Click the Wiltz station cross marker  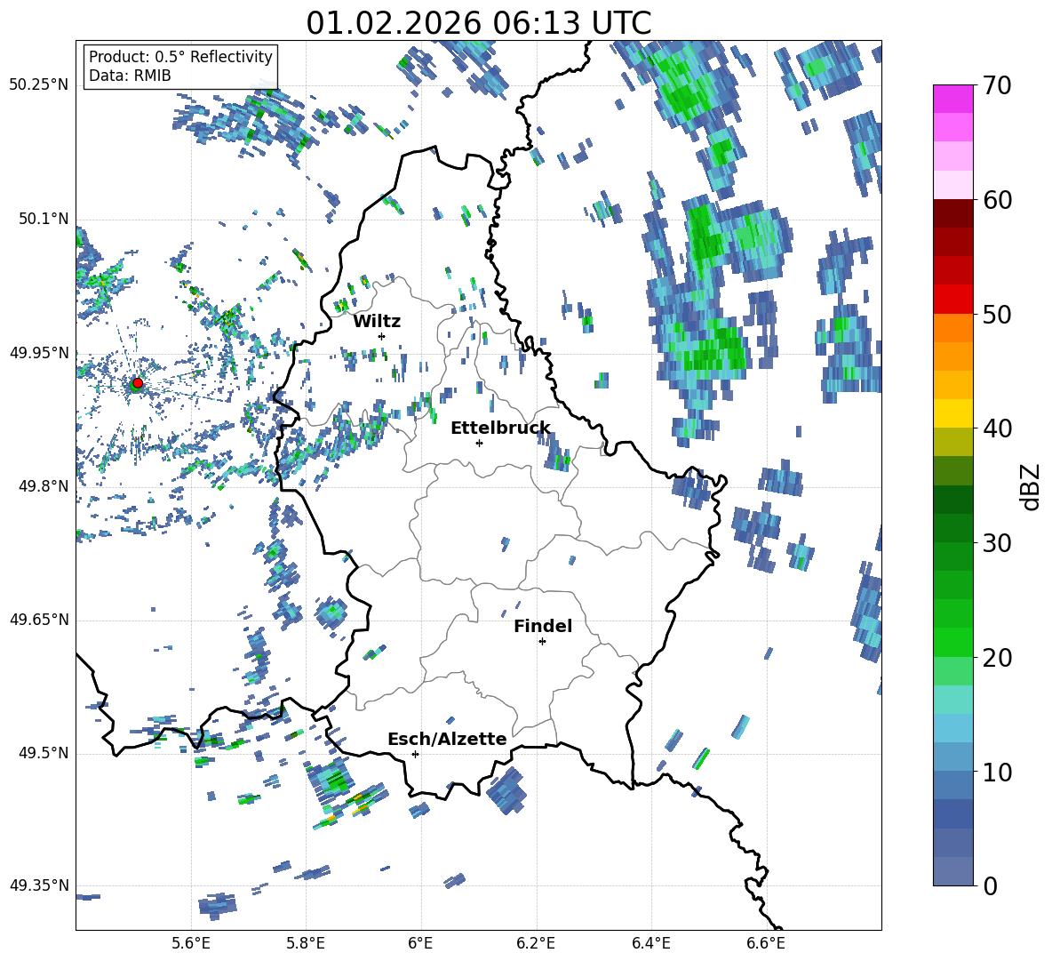click(x=382, y=336)
